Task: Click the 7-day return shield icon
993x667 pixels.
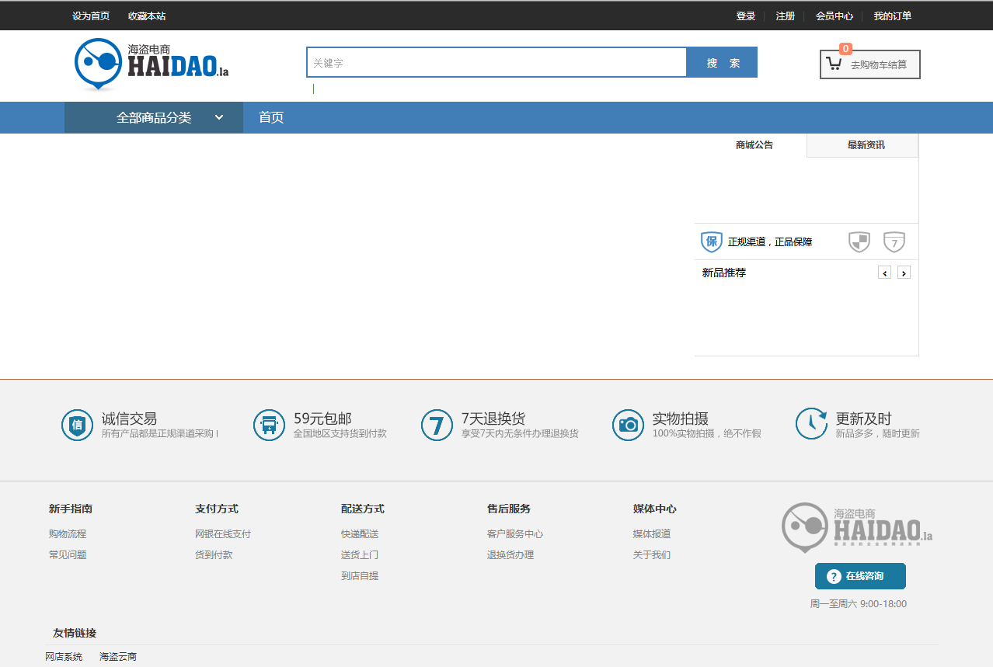Action: (894, 242)
